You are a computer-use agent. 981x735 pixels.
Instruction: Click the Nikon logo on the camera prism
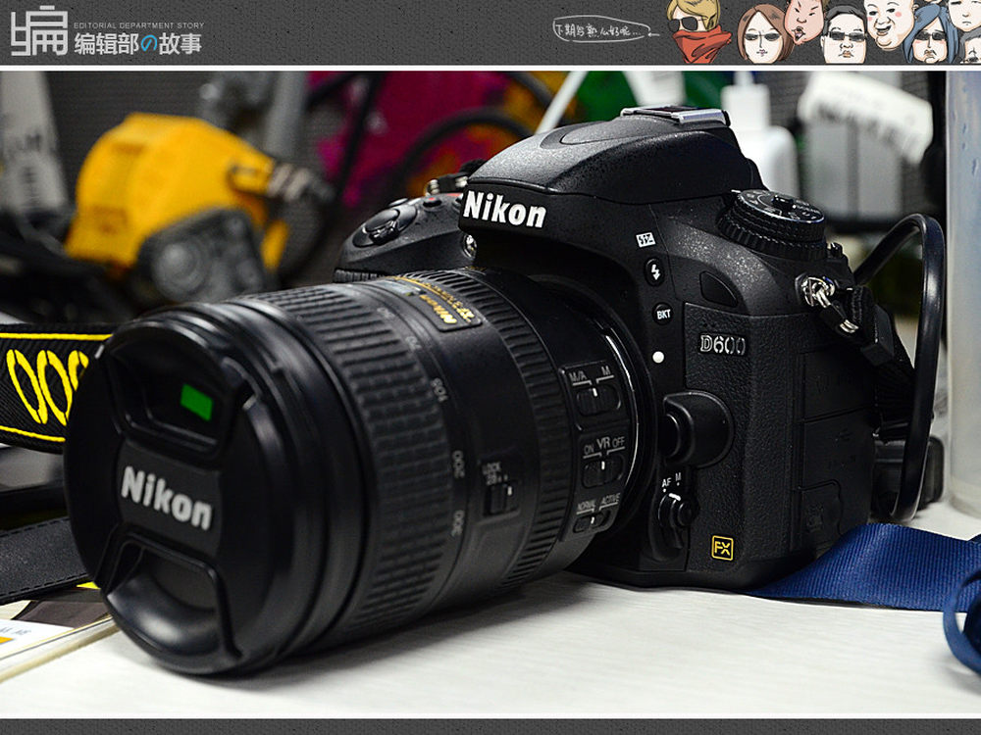pos(503,208)
